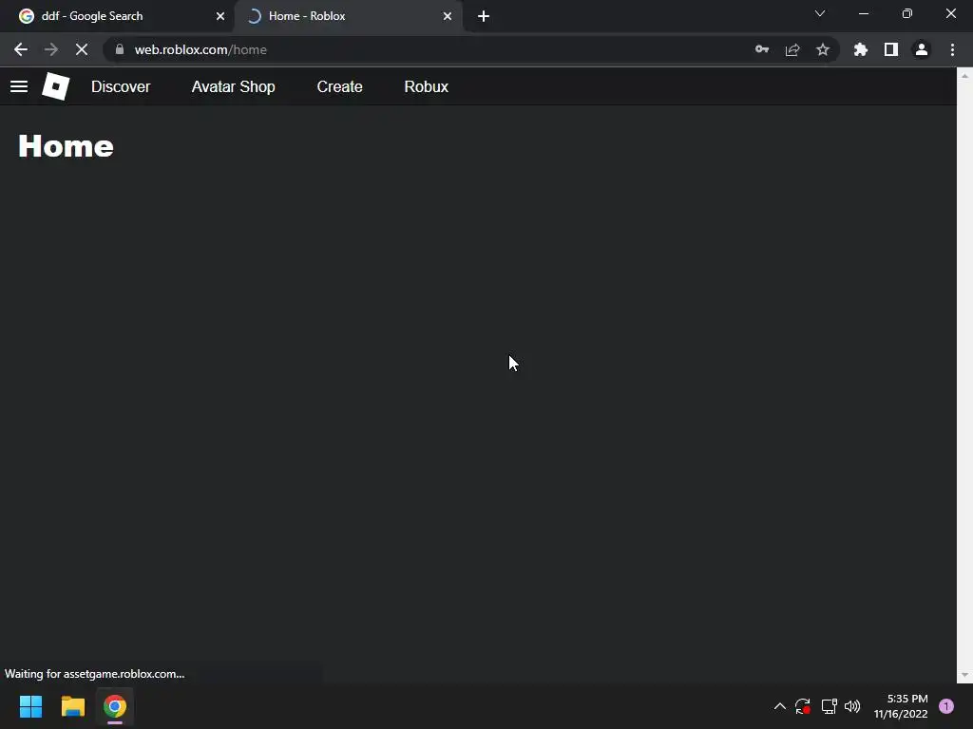973x729 pixels.
Task: Close the ddf - Google Search tab
Action: (220, 16)
